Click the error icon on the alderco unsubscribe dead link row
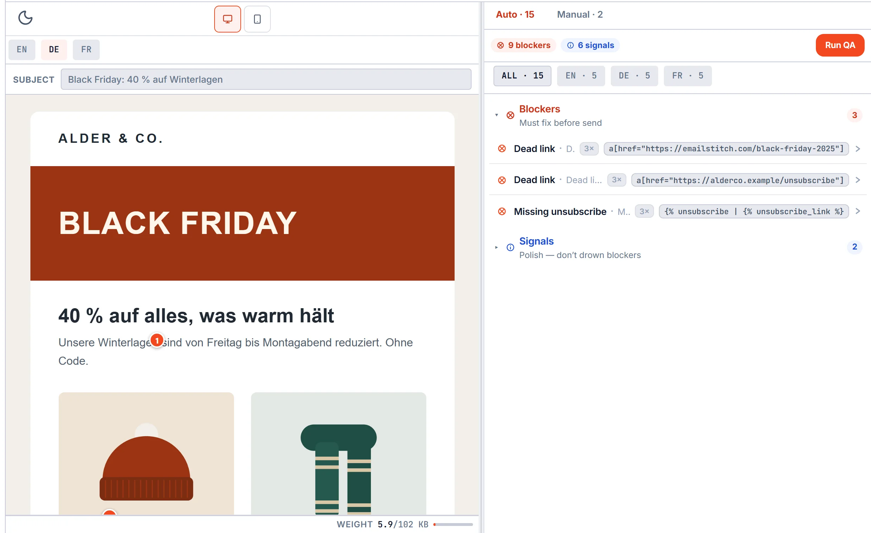The image size is (871, 533). coord(502,180)
